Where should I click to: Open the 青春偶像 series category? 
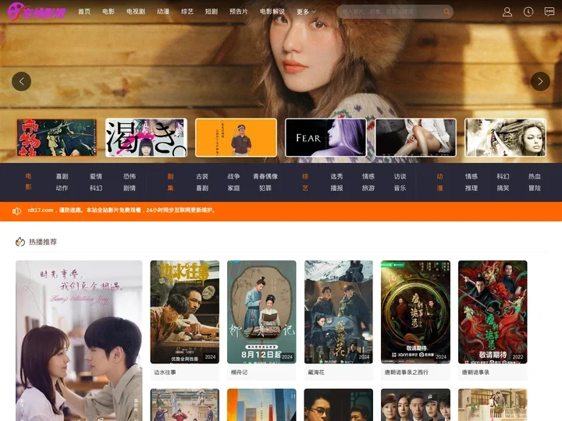point(265,176)
